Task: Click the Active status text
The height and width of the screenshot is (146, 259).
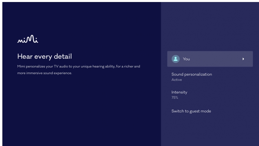Action: point(177,80)
